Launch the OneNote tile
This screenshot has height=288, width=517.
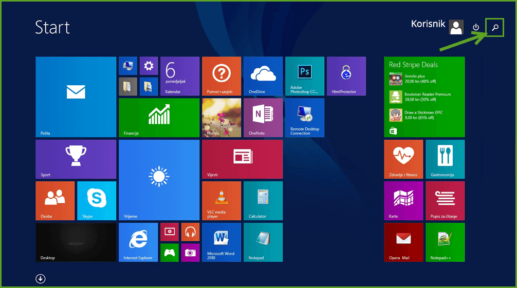263,118
